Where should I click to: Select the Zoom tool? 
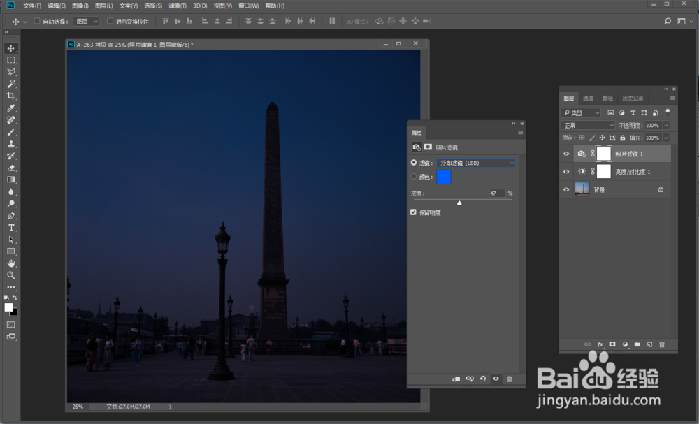pyautogui.click(x=11, y=275)
